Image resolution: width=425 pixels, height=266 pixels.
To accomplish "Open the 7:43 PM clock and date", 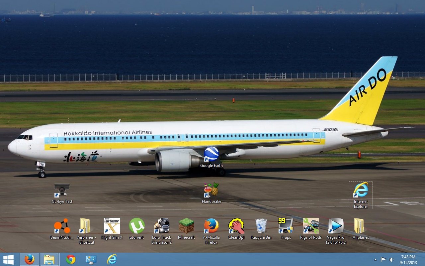I will [x=408, y=260].
